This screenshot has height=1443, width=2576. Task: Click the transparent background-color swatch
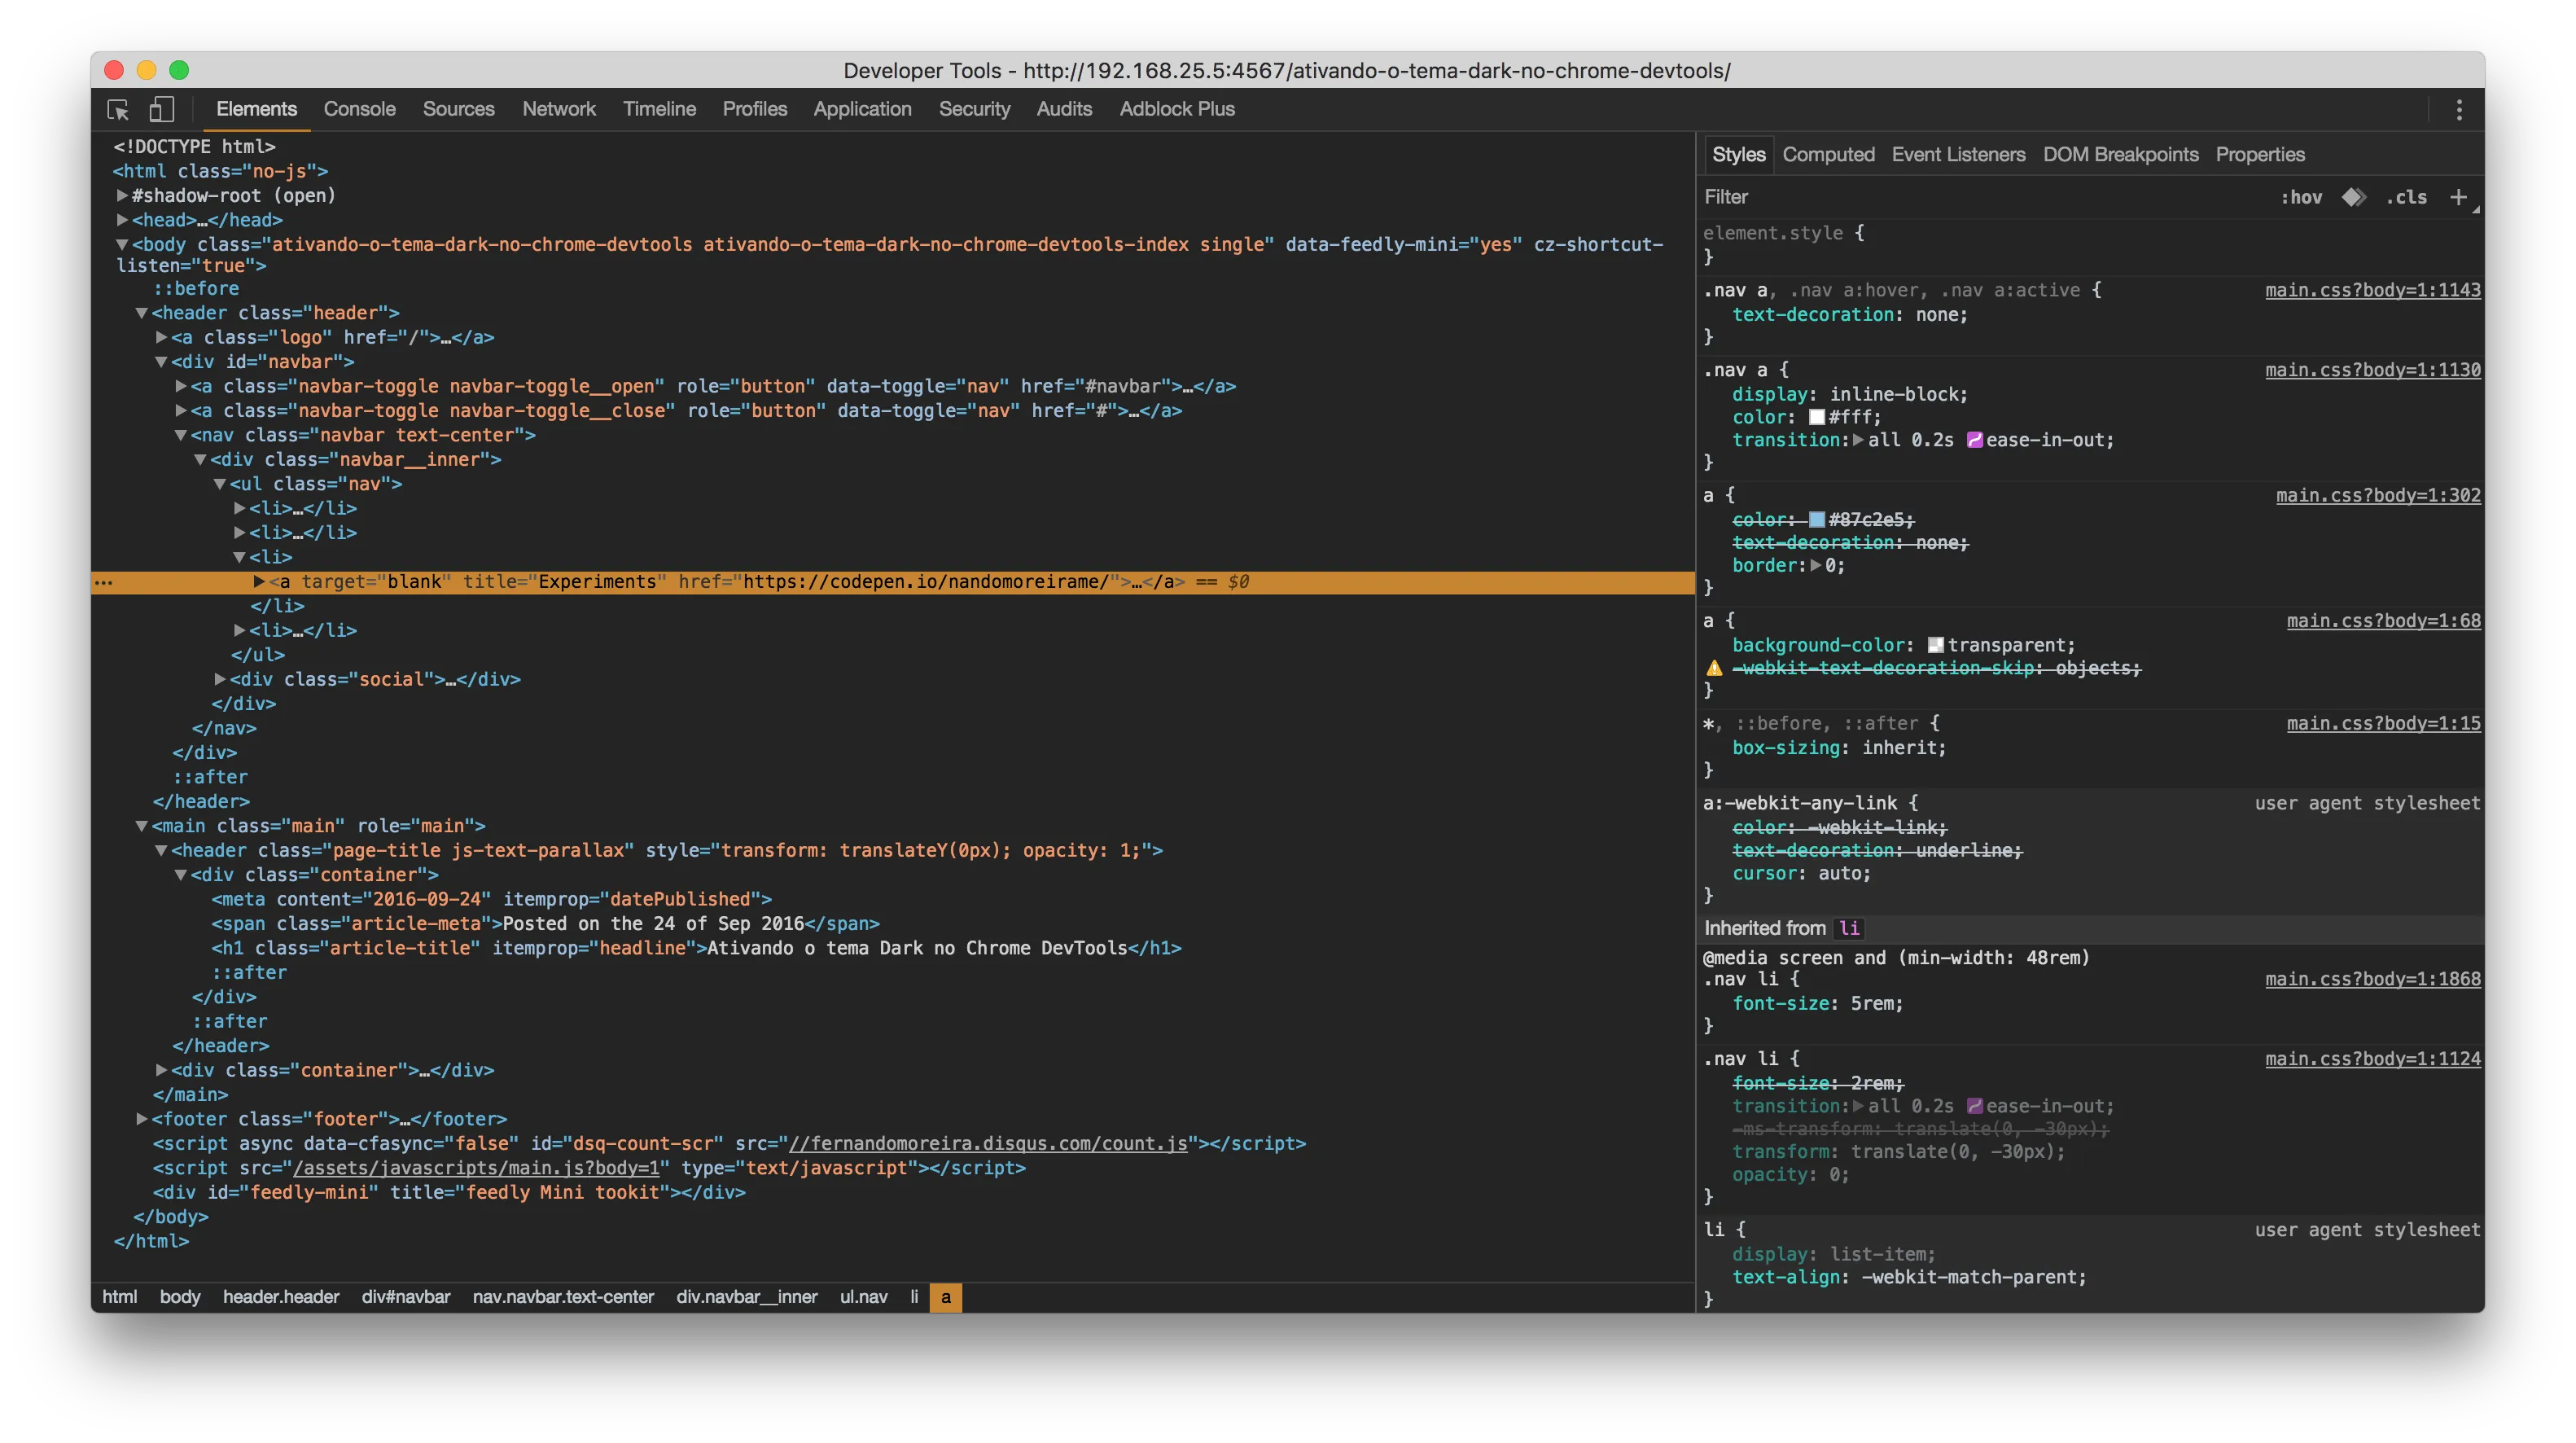coord(1935,645)
